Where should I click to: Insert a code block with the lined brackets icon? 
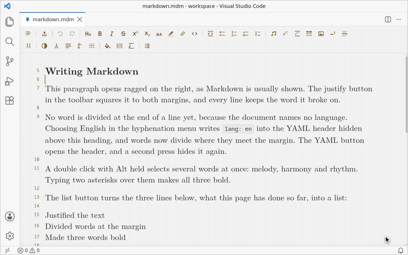point(210,34)
